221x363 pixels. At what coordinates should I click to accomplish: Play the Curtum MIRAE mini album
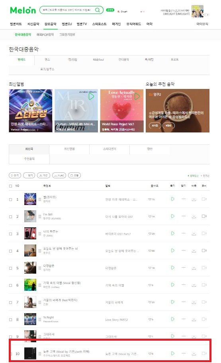[91, 96]
